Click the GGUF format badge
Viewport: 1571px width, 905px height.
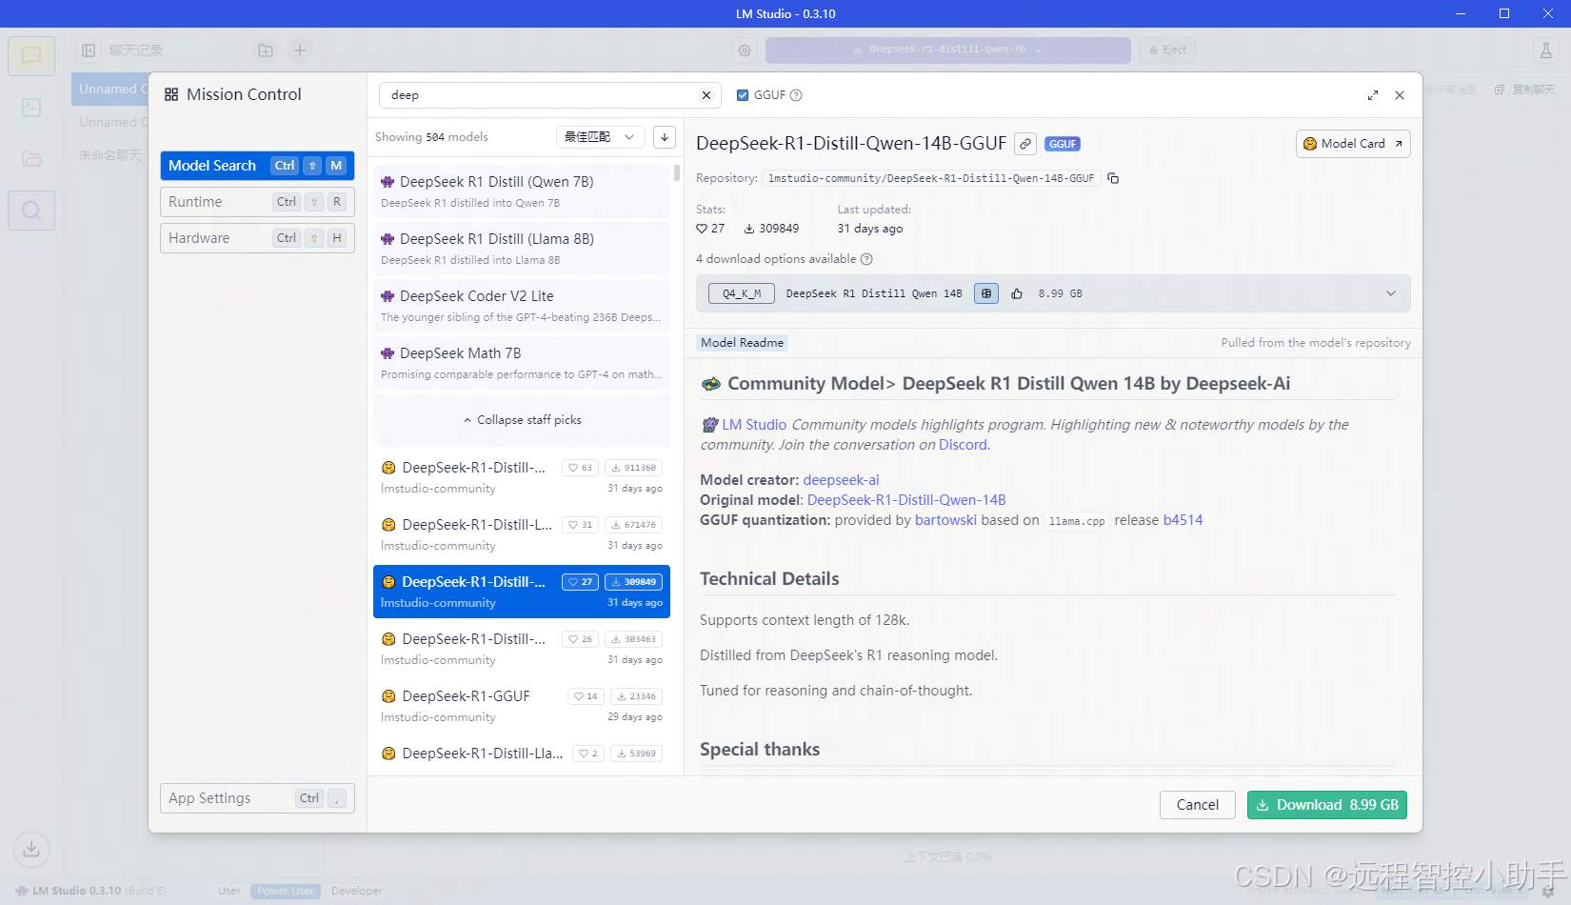(x=1063, y=144)
